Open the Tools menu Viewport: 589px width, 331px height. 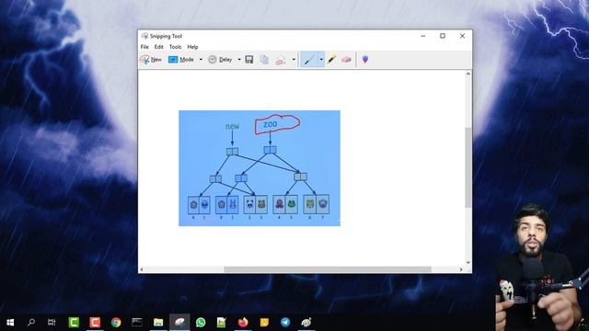tap(175, 47)
